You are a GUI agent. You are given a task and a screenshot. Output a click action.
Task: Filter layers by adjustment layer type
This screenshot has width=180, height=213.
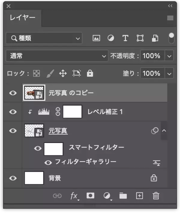click(111, 38)
